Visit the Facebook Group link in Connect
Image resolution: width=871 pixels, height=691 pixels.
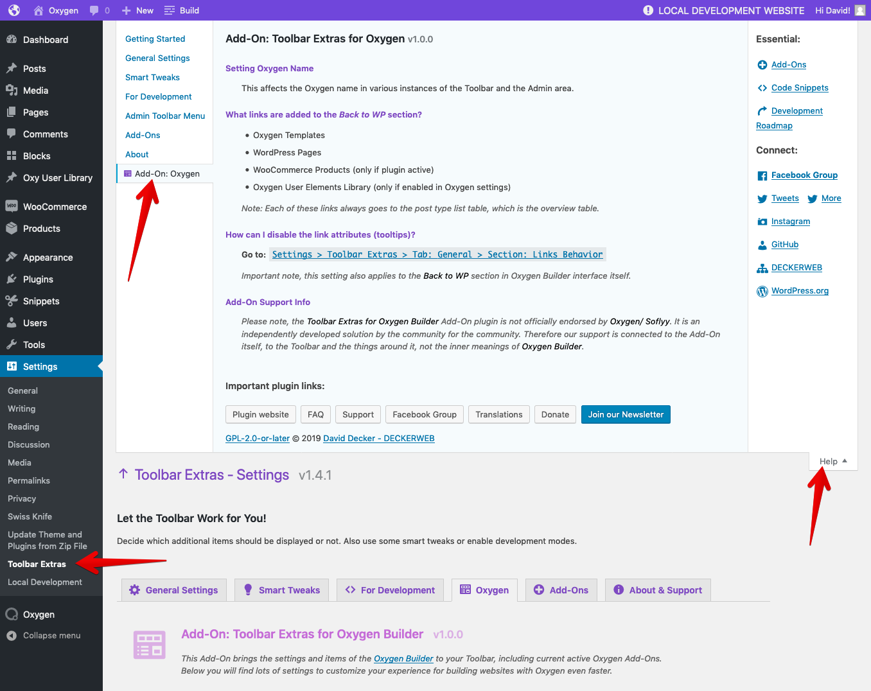click(x=804, y=175)
